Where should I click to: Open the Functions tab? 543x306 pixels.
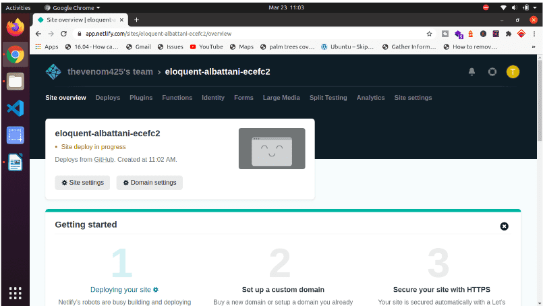click(177, 98)
